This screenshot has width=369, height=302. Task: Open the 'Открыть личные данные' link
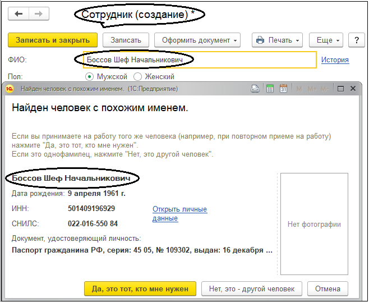coord(180,213)
